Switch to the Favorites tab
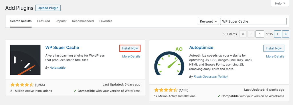This screenshot has width=293, height=105. [106, 21]
